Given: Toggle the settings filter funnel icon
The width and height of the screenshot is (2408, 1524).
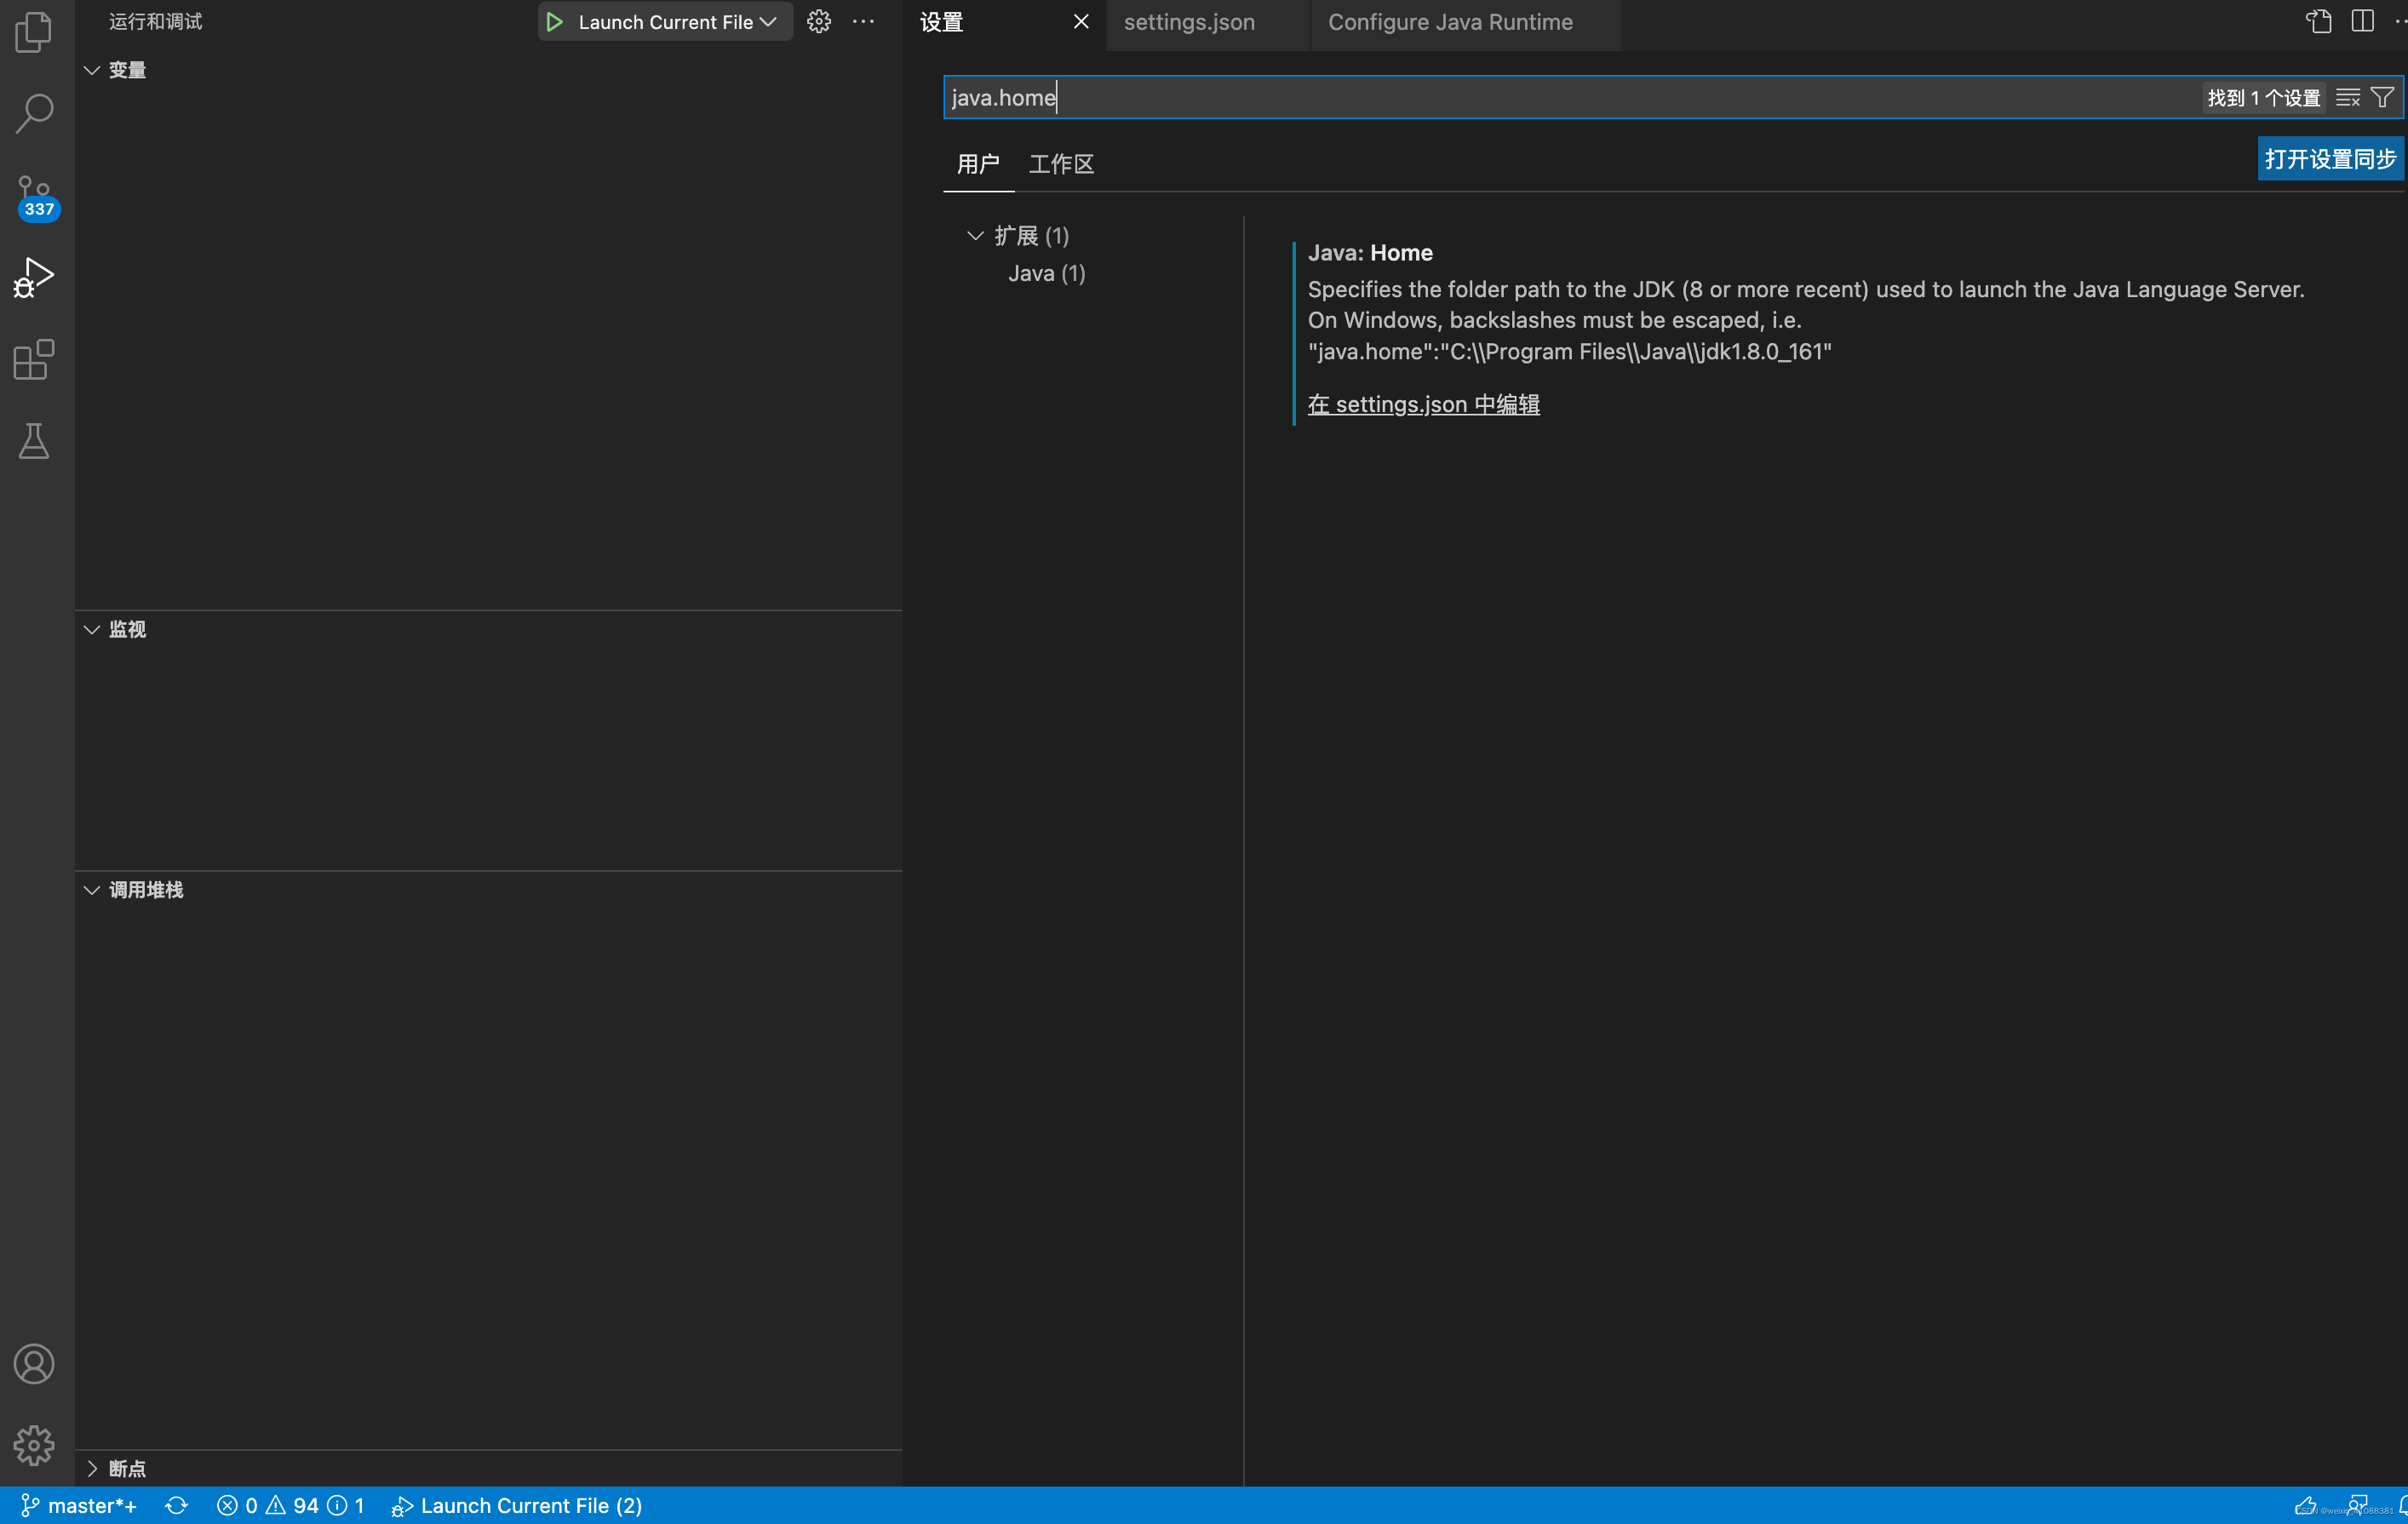Looking at the screenshot, I should 2383,97.
